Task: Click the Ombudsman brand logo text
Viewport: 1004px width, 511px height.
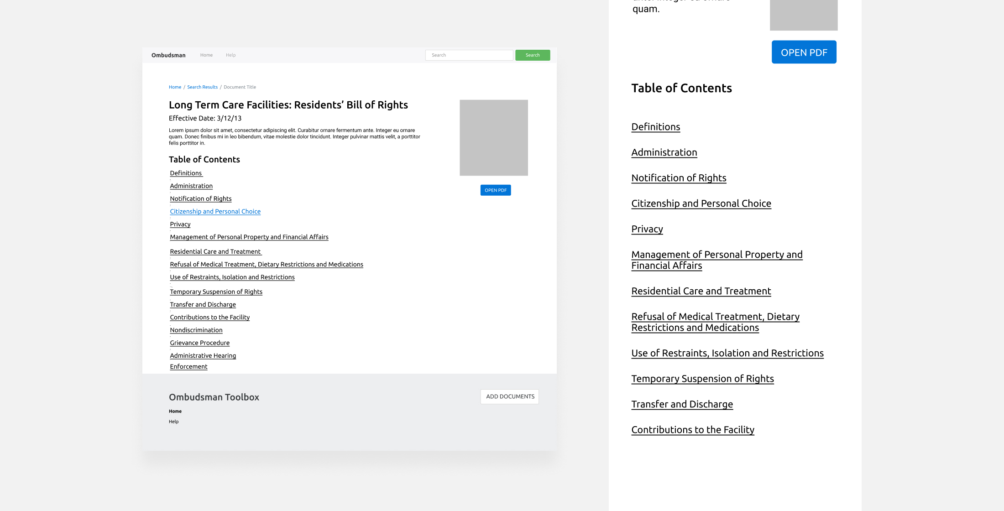Action: pos(168,55)
